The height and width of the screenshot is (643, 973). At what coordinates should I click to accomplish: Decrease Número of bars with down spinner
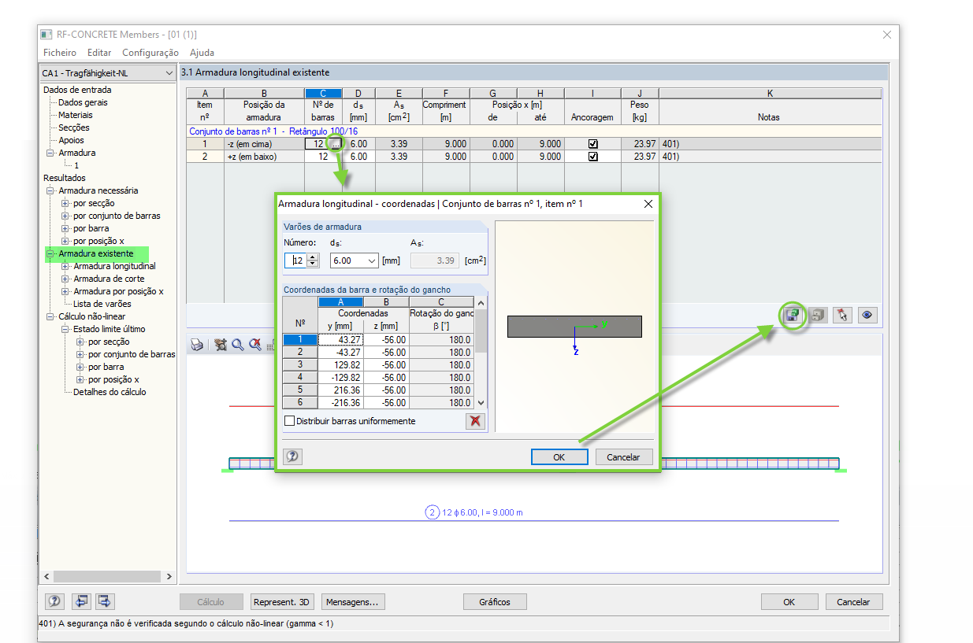coord(313,264)
